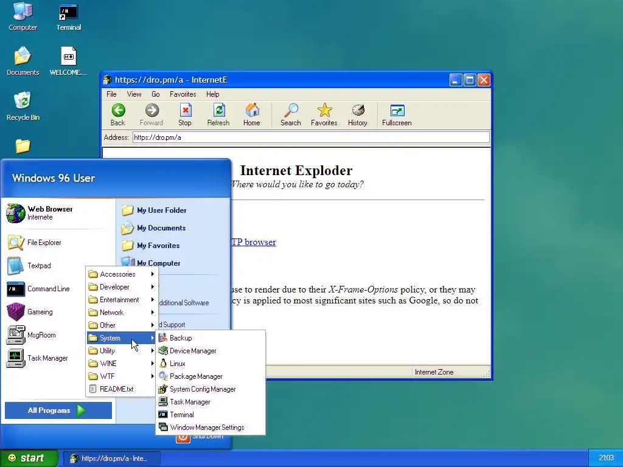
Task: Expand the WINE programs folder
Action: (x=122, y=364)
